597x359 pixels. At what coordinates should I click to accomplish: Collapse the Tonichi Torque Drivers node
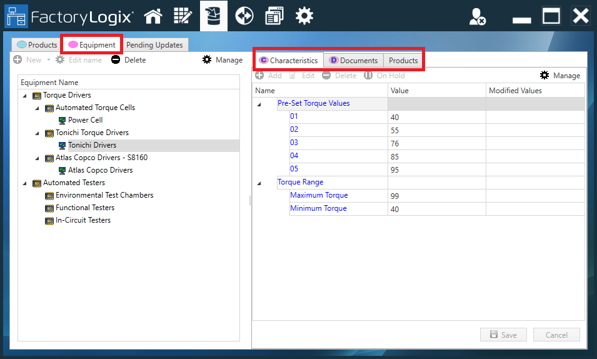click(x=38, y=133)
